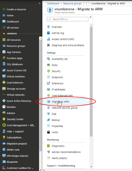Open the Access control (IAM) people icon
This screenshot has width=132, height=171.
49,39
